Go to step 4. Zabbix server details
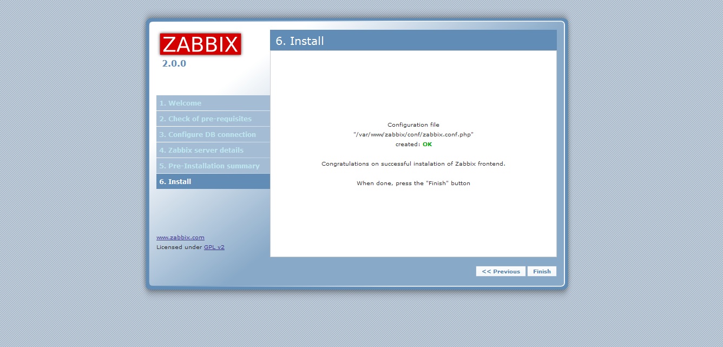The image size is (723, 347). click(213, 150)
